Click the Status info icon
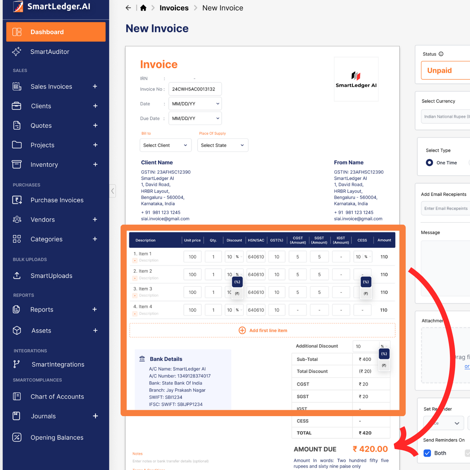The height and width of the screenshot is (470, 470). click(x=441, y=54)
